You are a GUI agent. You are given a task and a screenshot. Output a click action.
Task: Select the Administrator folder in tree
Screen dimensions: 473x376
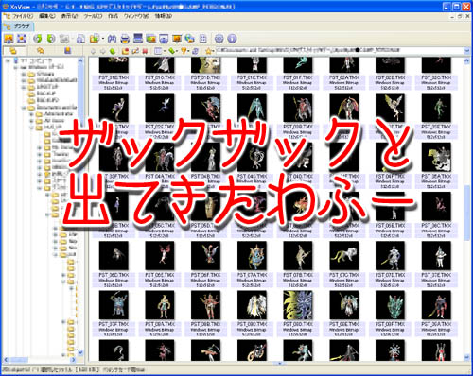(x=58, y=114)
